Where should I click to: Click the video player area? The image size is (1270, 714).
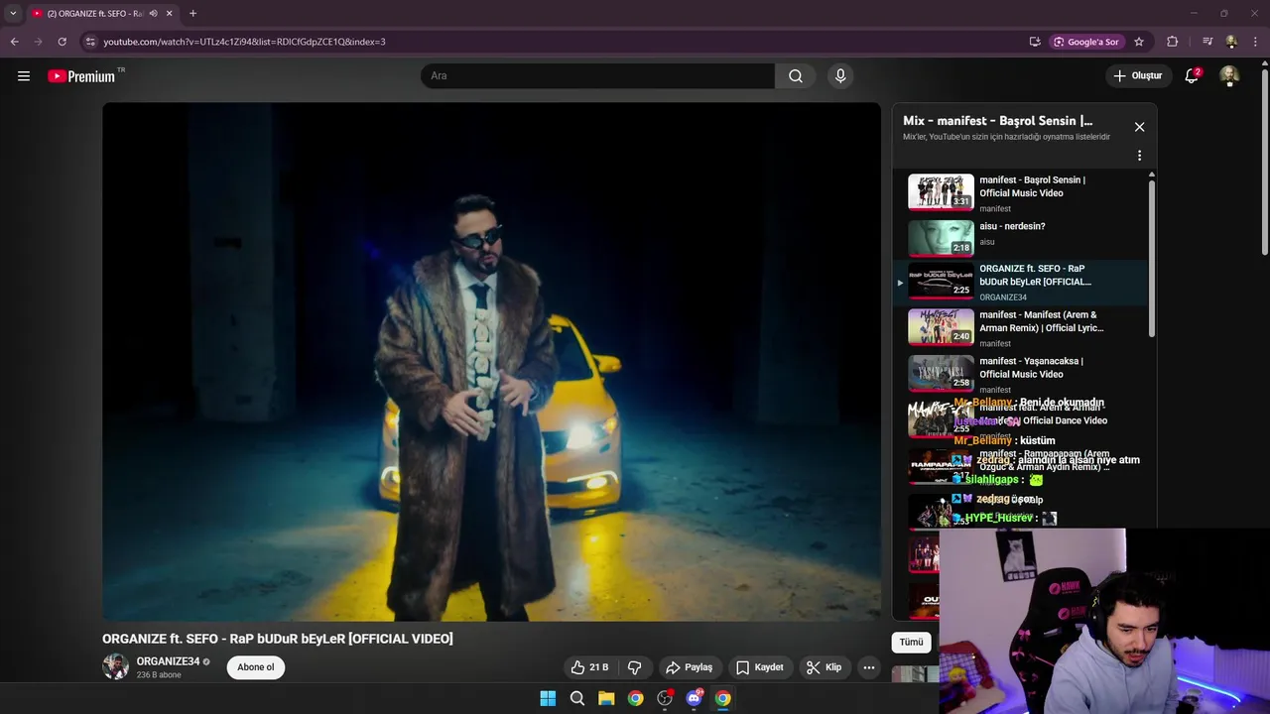coord(491,362)
